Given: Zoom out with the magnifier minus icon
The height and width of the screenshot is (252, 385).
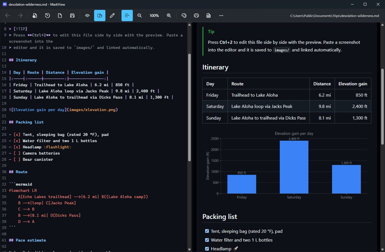Looking at the screenshot, I should 140,15.
